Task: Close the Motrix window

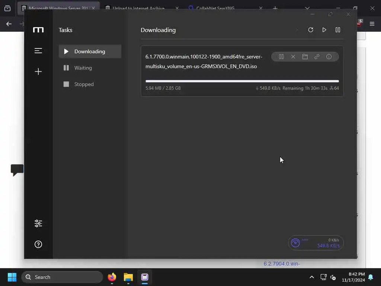Action: (x=348, y=15)
